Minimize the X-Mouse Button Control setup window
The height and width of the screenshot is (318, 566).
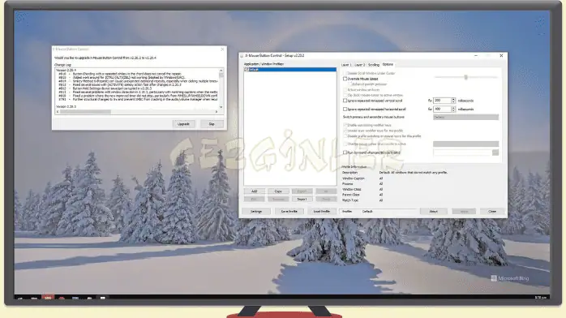coord(476,56)
